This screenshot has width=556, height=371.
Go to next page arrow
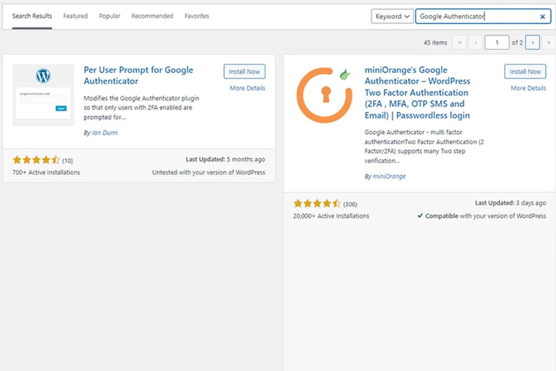(x=533, y=43)
